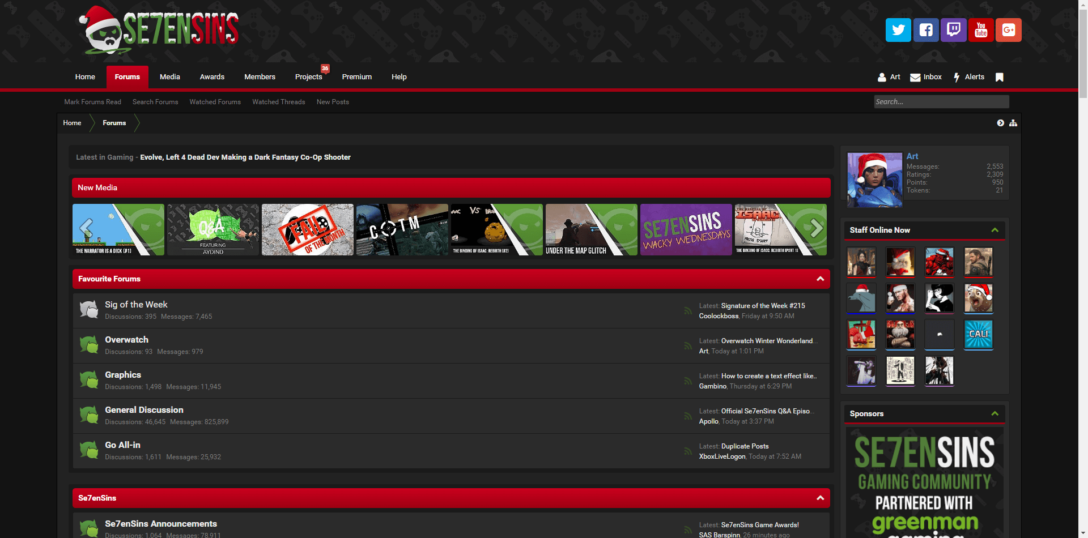The height and width of the screenshot is (538, 1088).
Task: Click the Alerts lightning bolt icon
Action: pyautogui.click(x=957, y=77)
